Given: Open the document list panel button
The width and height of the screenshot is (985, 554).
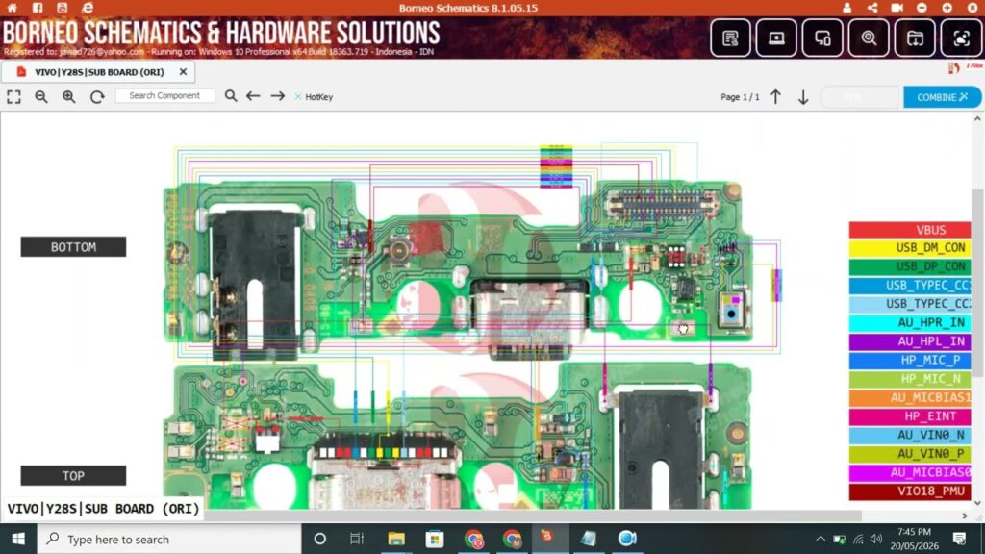Looking at the screenshot, I should click(730, 38).
